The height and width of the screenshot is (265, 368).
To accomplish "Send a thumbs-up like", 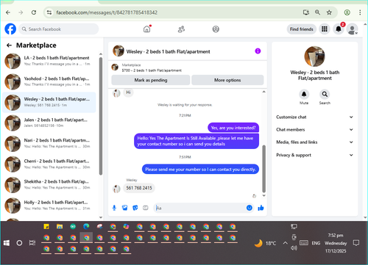I will (261, 208).
